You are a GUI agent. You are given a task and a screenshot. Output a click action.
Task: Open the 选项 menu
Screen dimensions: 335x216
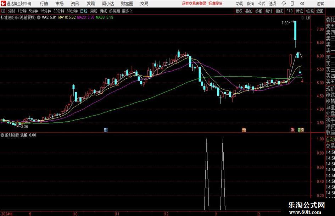(273, 4)
